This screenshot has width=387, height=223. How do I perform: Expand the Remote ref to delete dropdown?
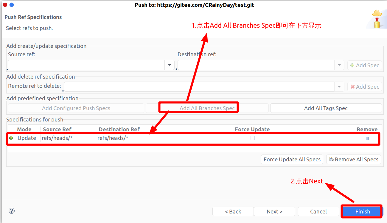[339, 87]
